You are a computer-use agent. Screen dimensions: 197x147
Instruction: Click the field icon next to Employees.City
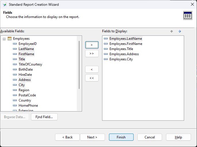tap(106, 59)
